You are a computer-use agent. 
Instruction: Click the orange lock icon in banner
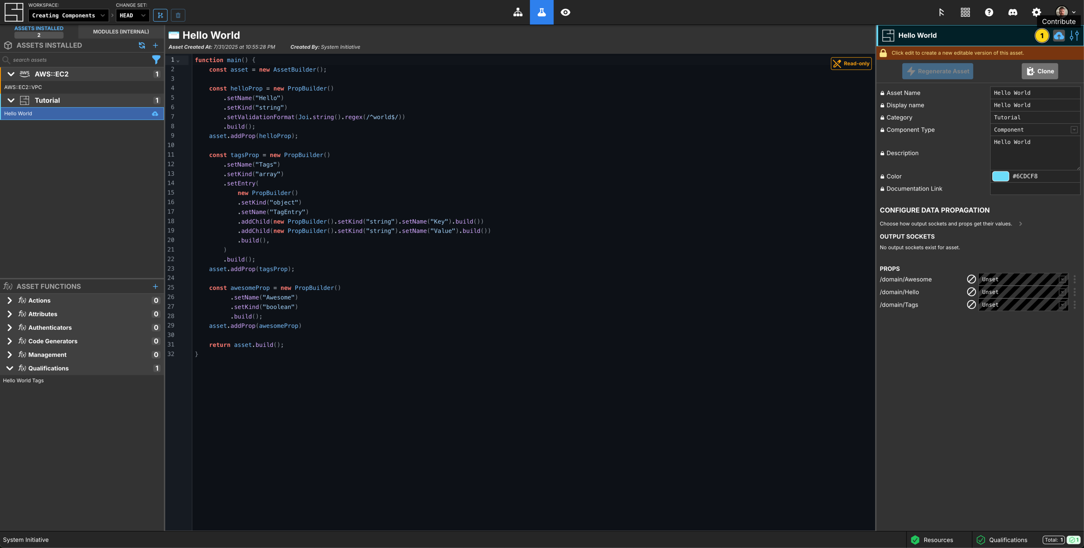(x=883, y=53)
